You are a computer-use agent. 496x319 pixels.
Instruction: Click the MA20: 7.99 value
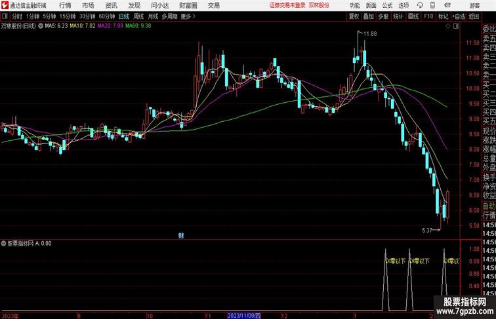(110, 26)
